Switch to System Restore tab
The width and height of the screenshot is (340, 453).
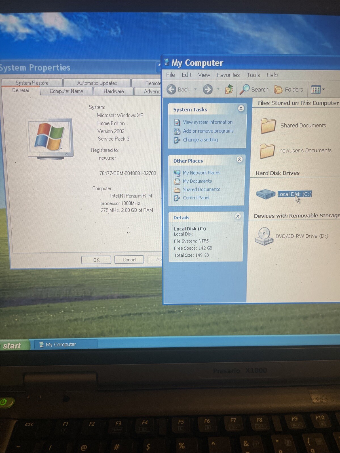tap(32, 83)
